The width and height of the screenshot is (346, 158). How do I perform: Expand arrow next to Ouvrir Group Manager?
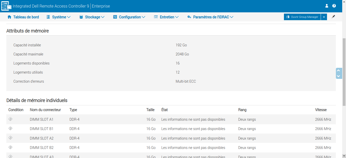tap(324, 17)
